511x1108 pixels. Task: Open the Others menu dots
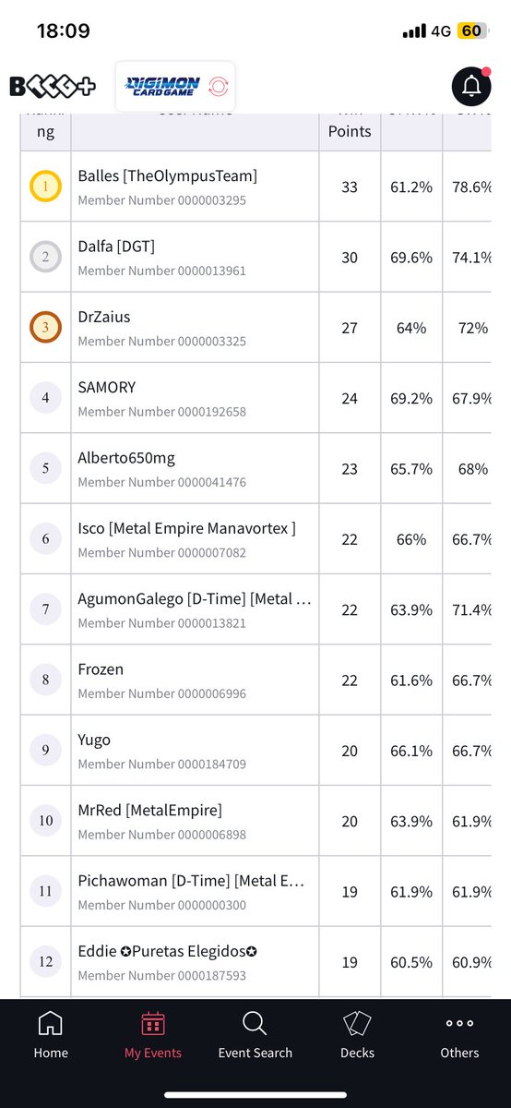[x=459, y=1023]
